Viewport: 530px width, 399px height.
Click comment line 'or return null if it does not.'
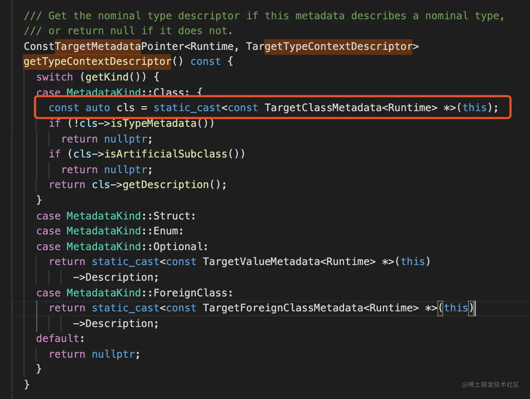click(128, 31)
